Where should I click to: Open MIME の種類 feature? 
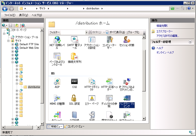coord(57,100)
